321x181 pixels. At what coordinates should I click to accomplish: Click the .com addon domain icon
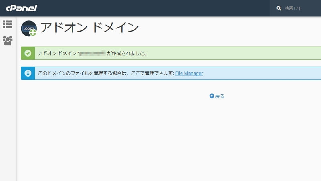[28, 28]
